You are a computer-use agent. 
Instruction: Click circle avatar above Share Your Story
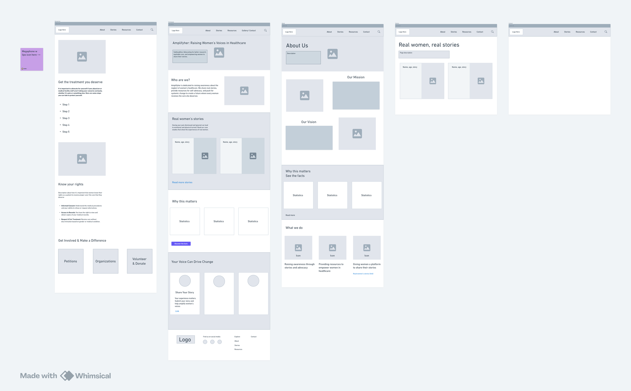[x=185, y=281]
